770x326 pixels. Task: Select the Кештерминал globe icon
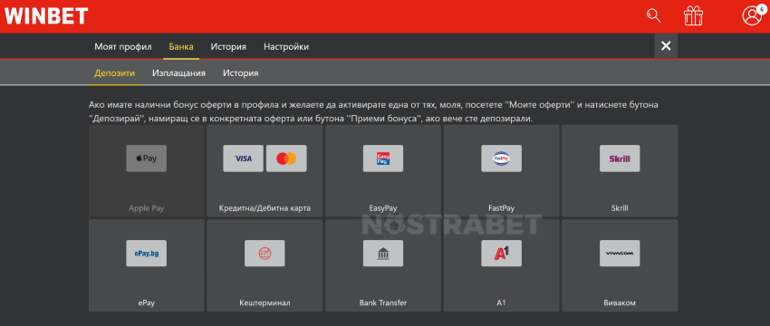point(265,253)
